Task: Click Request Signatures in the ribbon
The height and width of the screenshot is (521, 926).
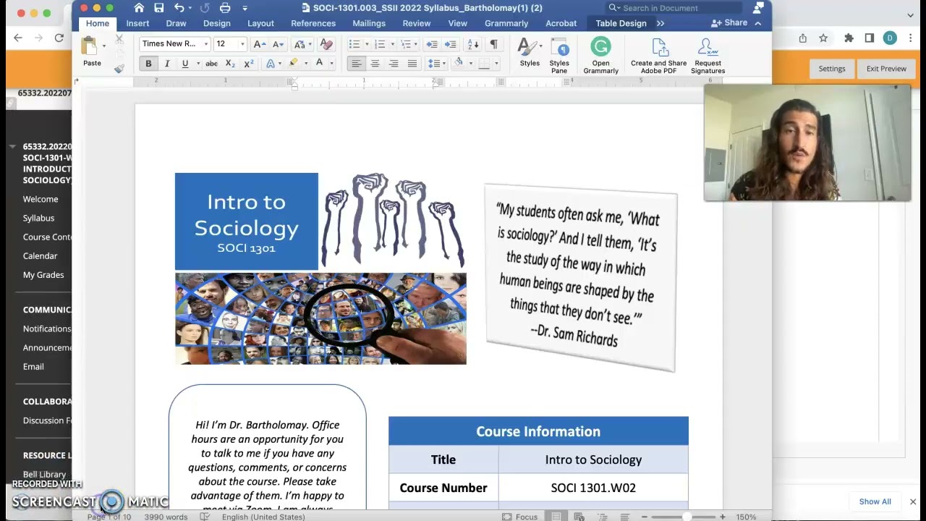Action: [708, 56]
